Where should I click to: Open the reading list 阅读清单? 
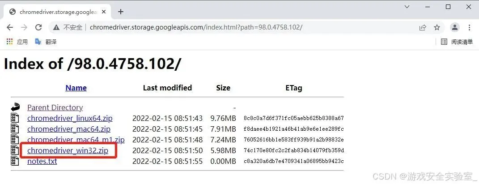point(457,42)
